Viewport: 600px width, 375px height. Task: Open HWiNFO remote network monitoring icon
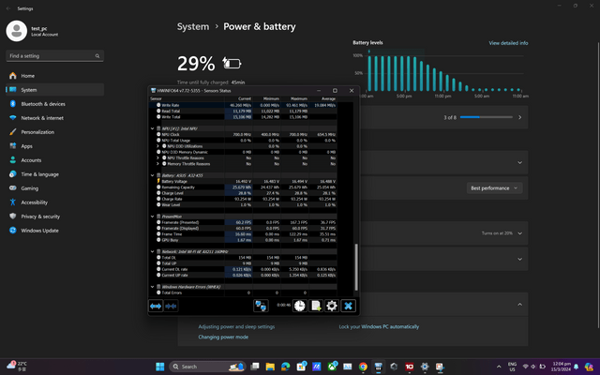(261, 306)
